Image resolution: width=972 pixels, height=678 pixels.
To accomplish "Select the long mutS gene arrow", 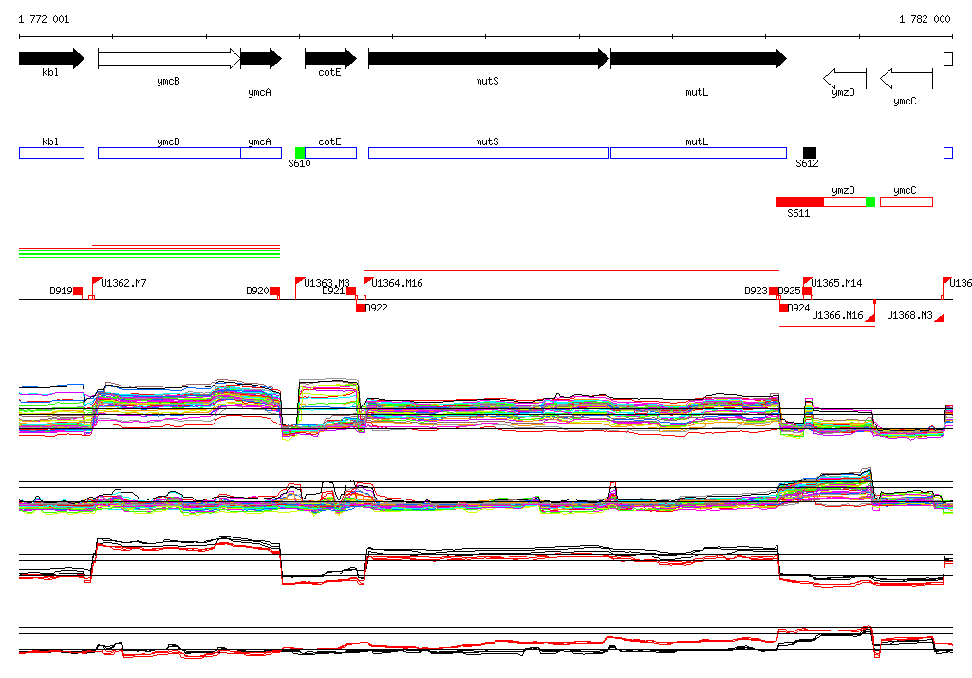I will pos(487,59).
